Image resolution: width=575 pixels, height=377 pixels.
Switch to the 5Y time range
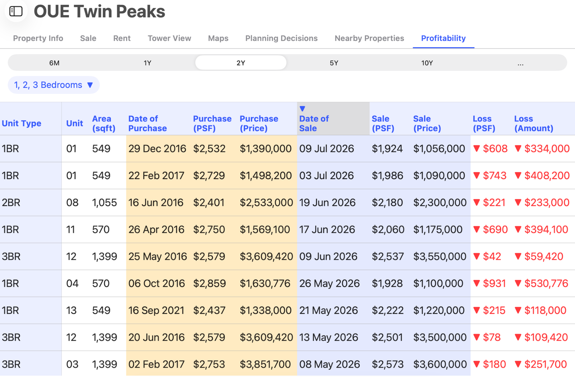point(334,63)
